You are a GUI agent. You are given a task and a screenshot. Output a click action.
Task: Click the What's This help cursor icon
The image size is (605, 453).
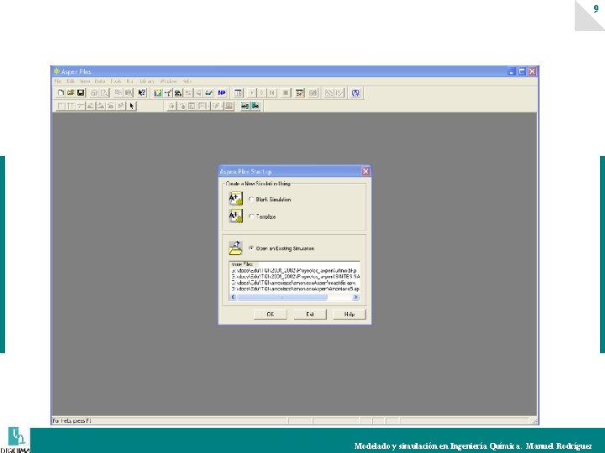[x=142, y=93]
